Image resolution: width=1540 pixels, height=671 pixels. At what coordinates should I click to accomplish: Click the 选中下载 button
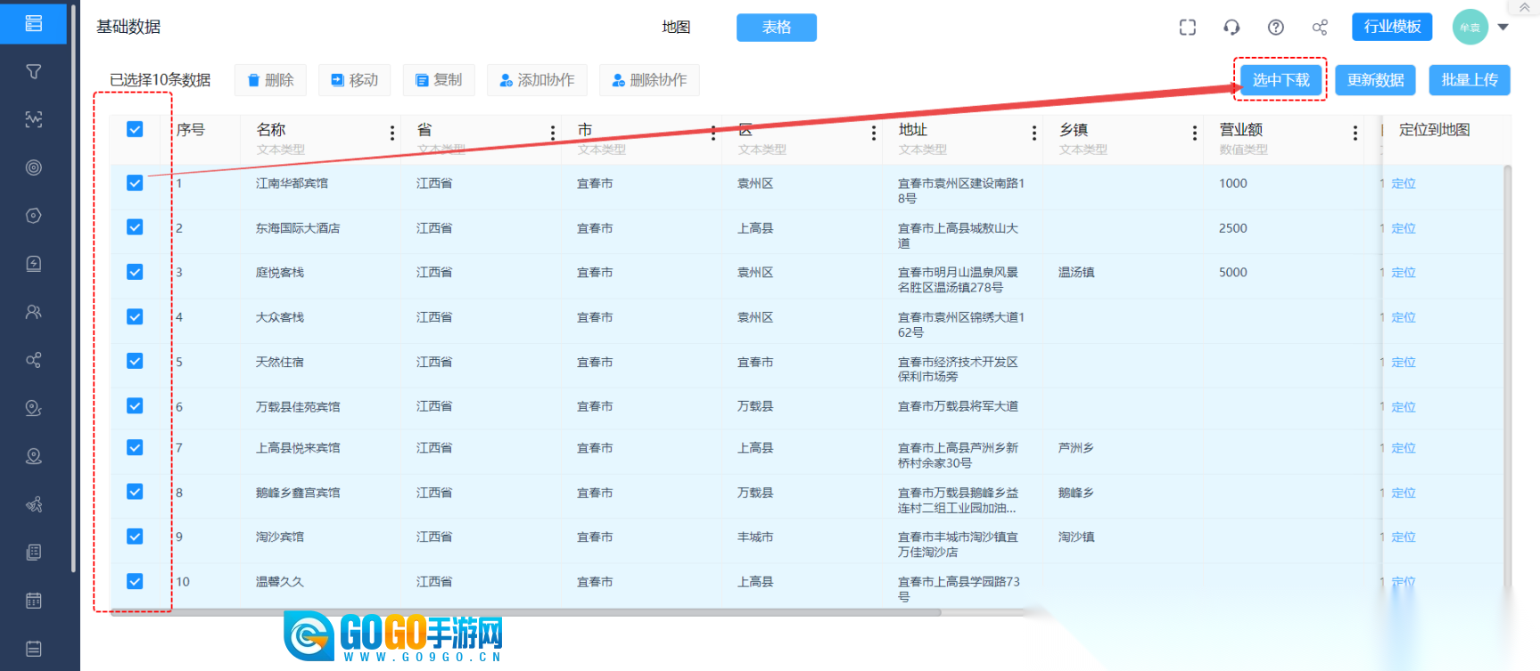[x=1281, y=80]
